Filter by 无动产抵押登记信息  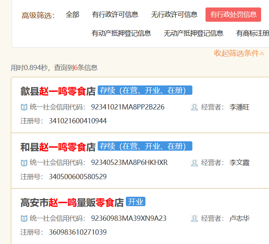coord(193,33)
